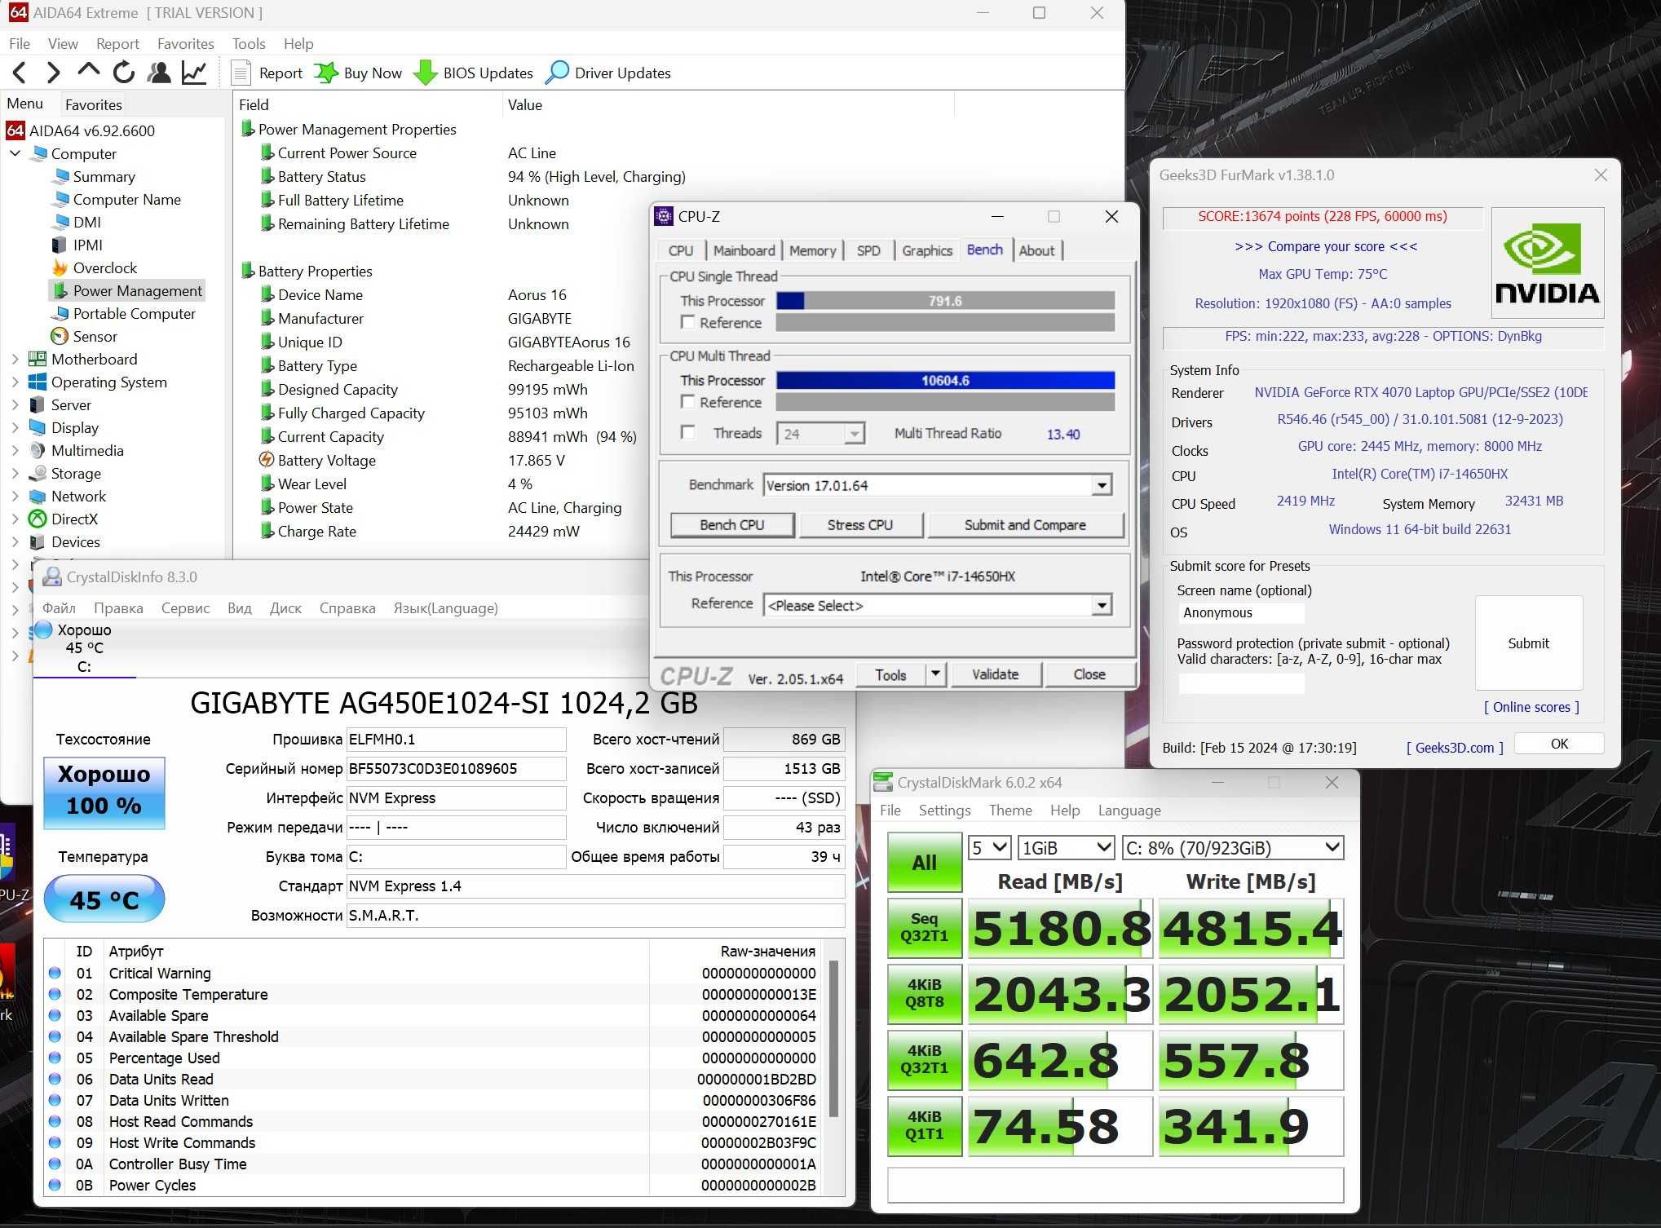Screen dimensions: 1661x1228
Task: Click the 45 °C temperature badge
Action: click(104, 899)
